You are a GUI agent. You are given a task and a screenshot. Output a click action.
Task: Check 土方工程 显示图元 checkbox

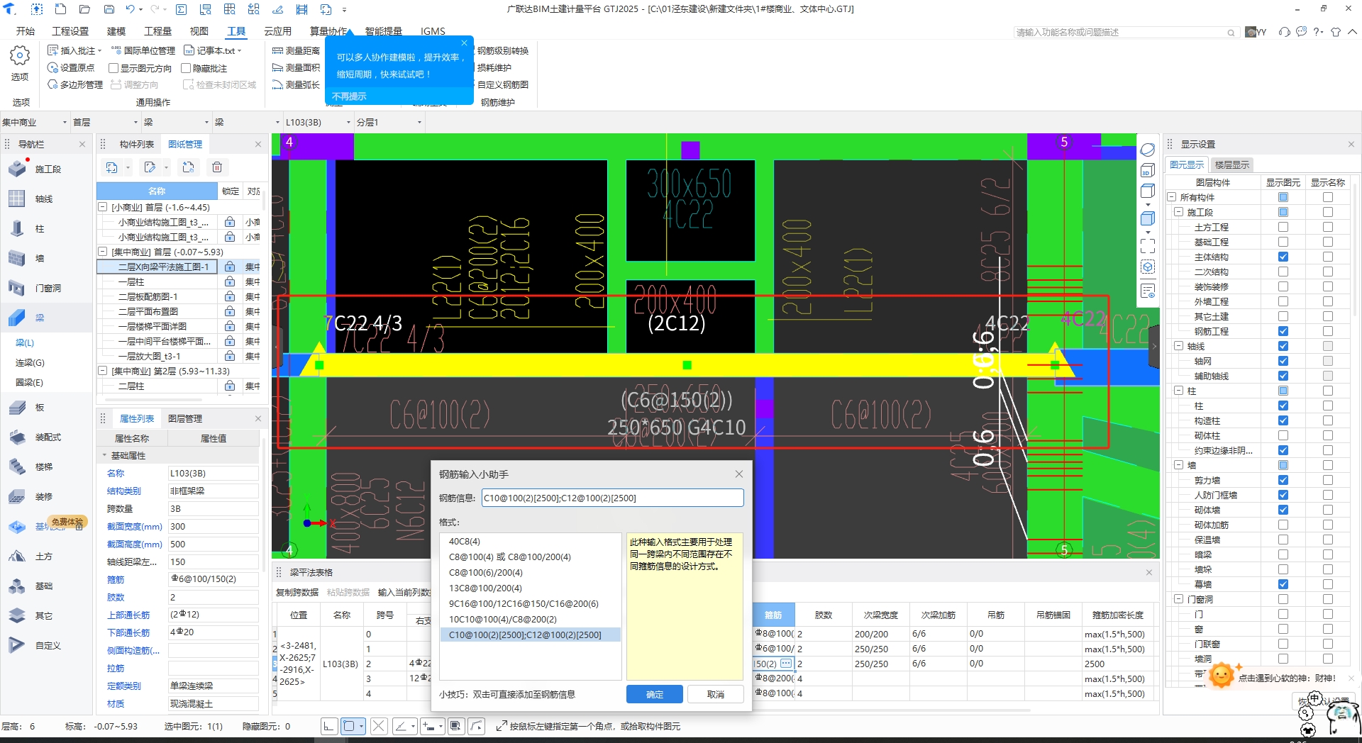1283,227
